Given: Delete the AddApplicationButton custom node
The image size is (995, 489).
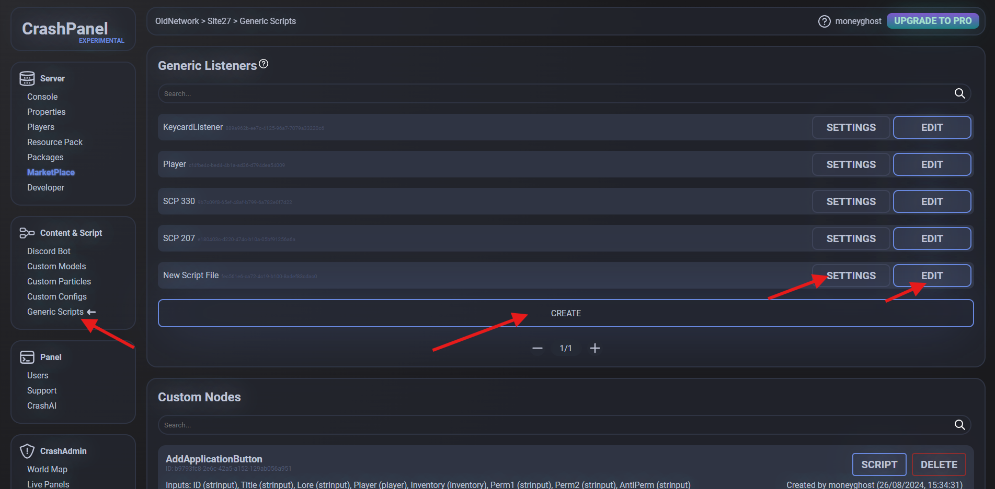Looking at the screenshot, I should point(939,464).
